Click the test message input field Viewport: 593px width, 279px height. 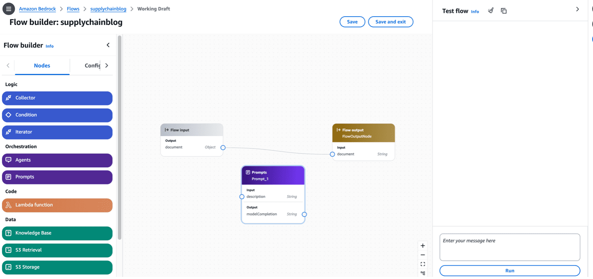509,247
